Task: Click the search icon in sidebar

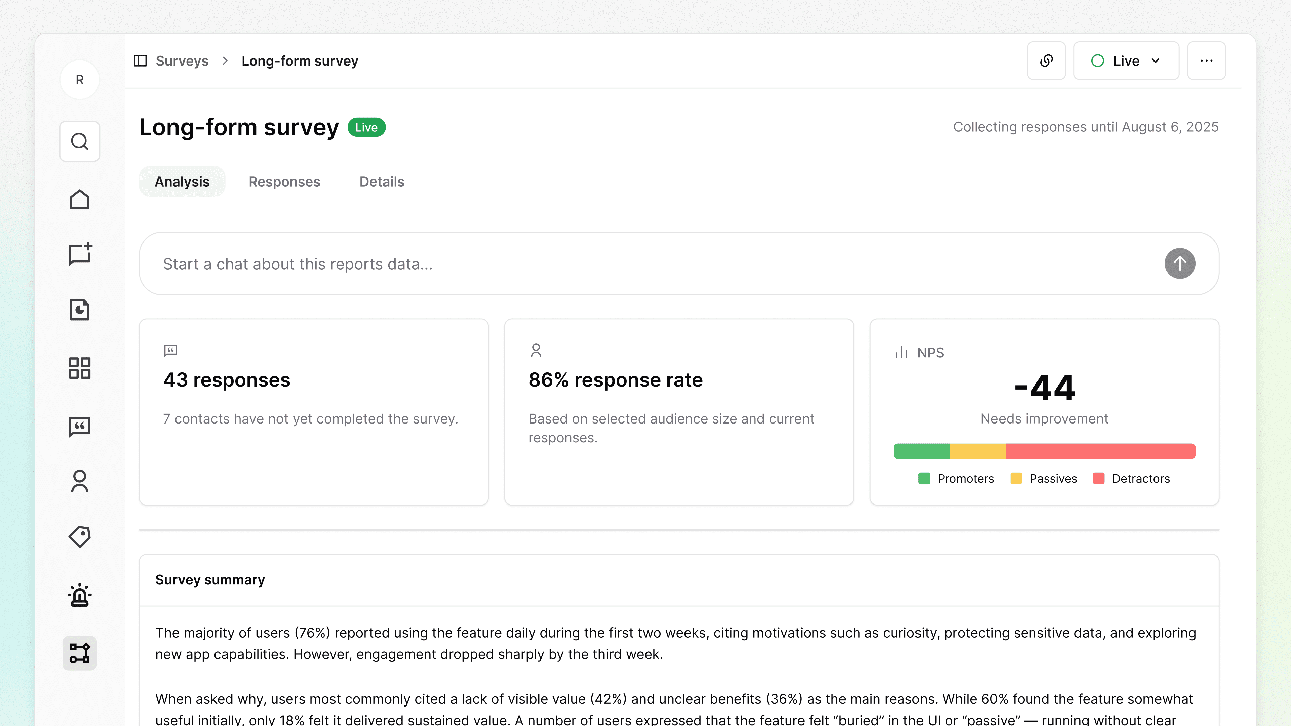Action: point(80,141)
